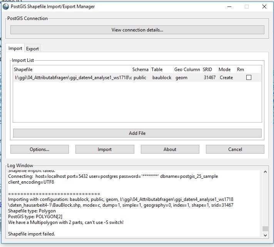The width and height of the screenshot is (274, 247).
Task: Open the Options dialog
Action: coord(40,149)
